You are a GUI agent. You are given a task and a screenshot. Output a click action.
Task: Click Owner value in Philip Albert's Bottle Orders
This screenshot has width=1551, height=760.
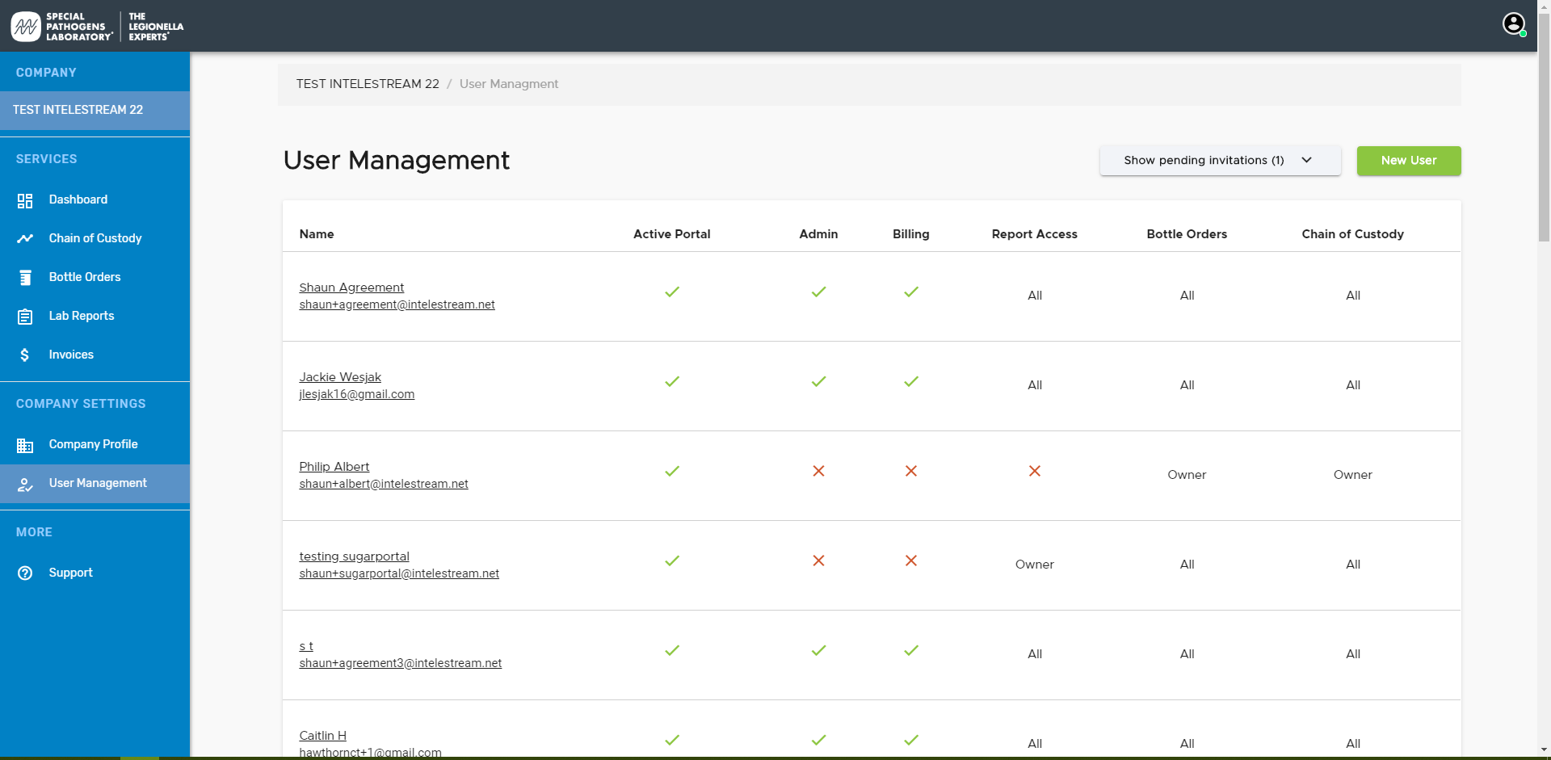click(x=1187, y=475)
